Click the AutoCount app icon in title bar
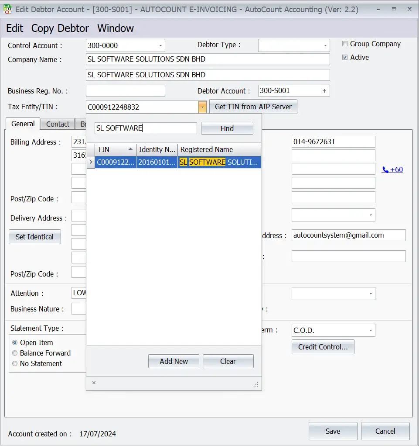This screenshot has width=419, height=446. tap(7, 9)
